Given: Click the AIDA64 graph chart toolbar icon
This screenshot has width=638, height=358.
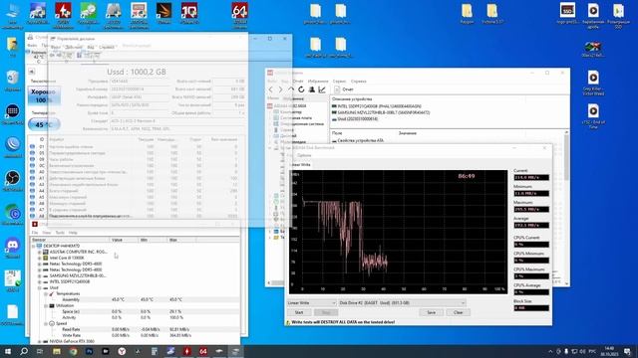Looking at the screenshot, I should [322, 89].
